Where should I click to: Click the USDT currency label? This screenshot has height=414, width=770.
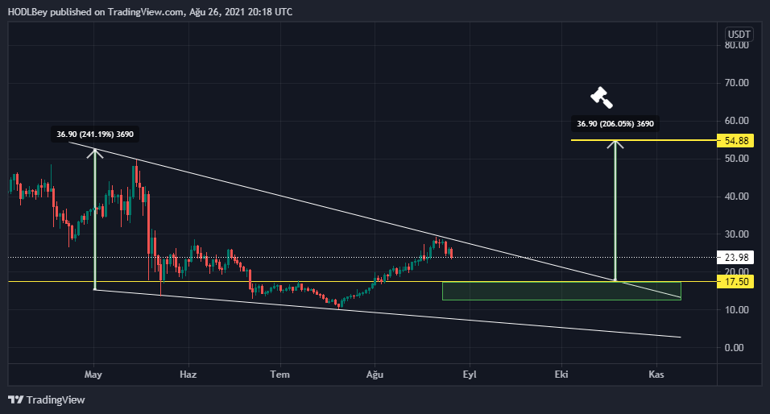pos(739,35)
